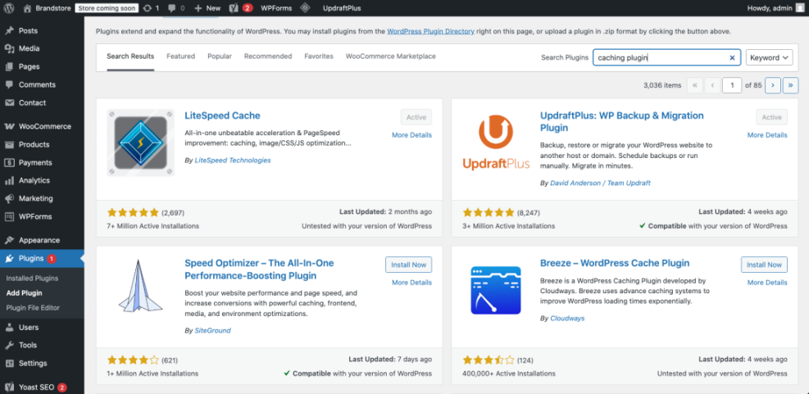Viewport: 809px width, 394px height.
Task: Open More Details for Speed Optimizer
Action: click(411, 283)
